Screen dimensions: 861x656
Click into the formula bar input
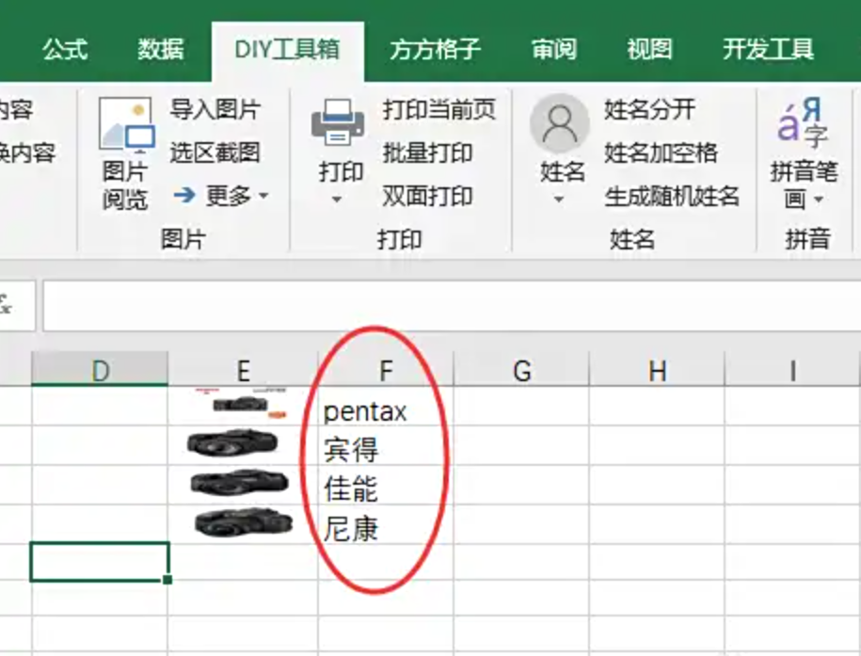tap(452, 306)
